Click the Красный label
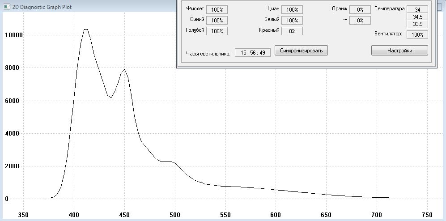This screenshot has height=221, width=446. tap(269, 30)
